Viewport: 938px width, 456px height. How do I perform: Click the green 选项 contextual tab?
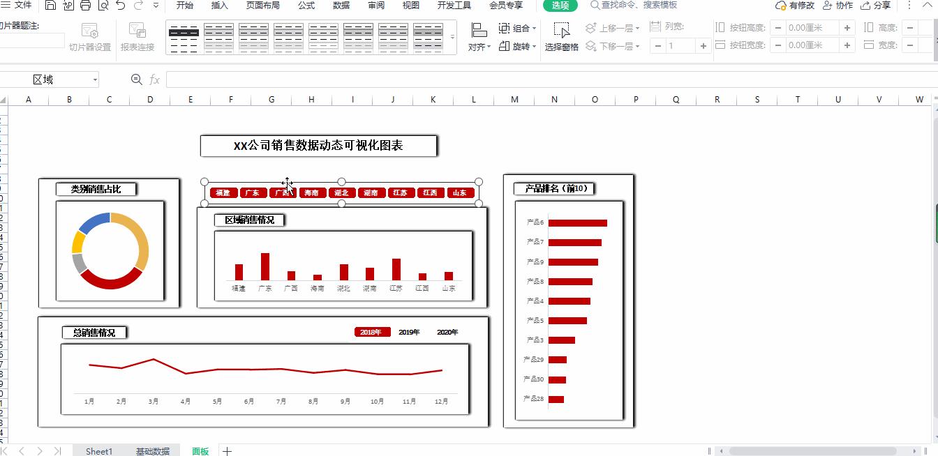coord(559,6)
